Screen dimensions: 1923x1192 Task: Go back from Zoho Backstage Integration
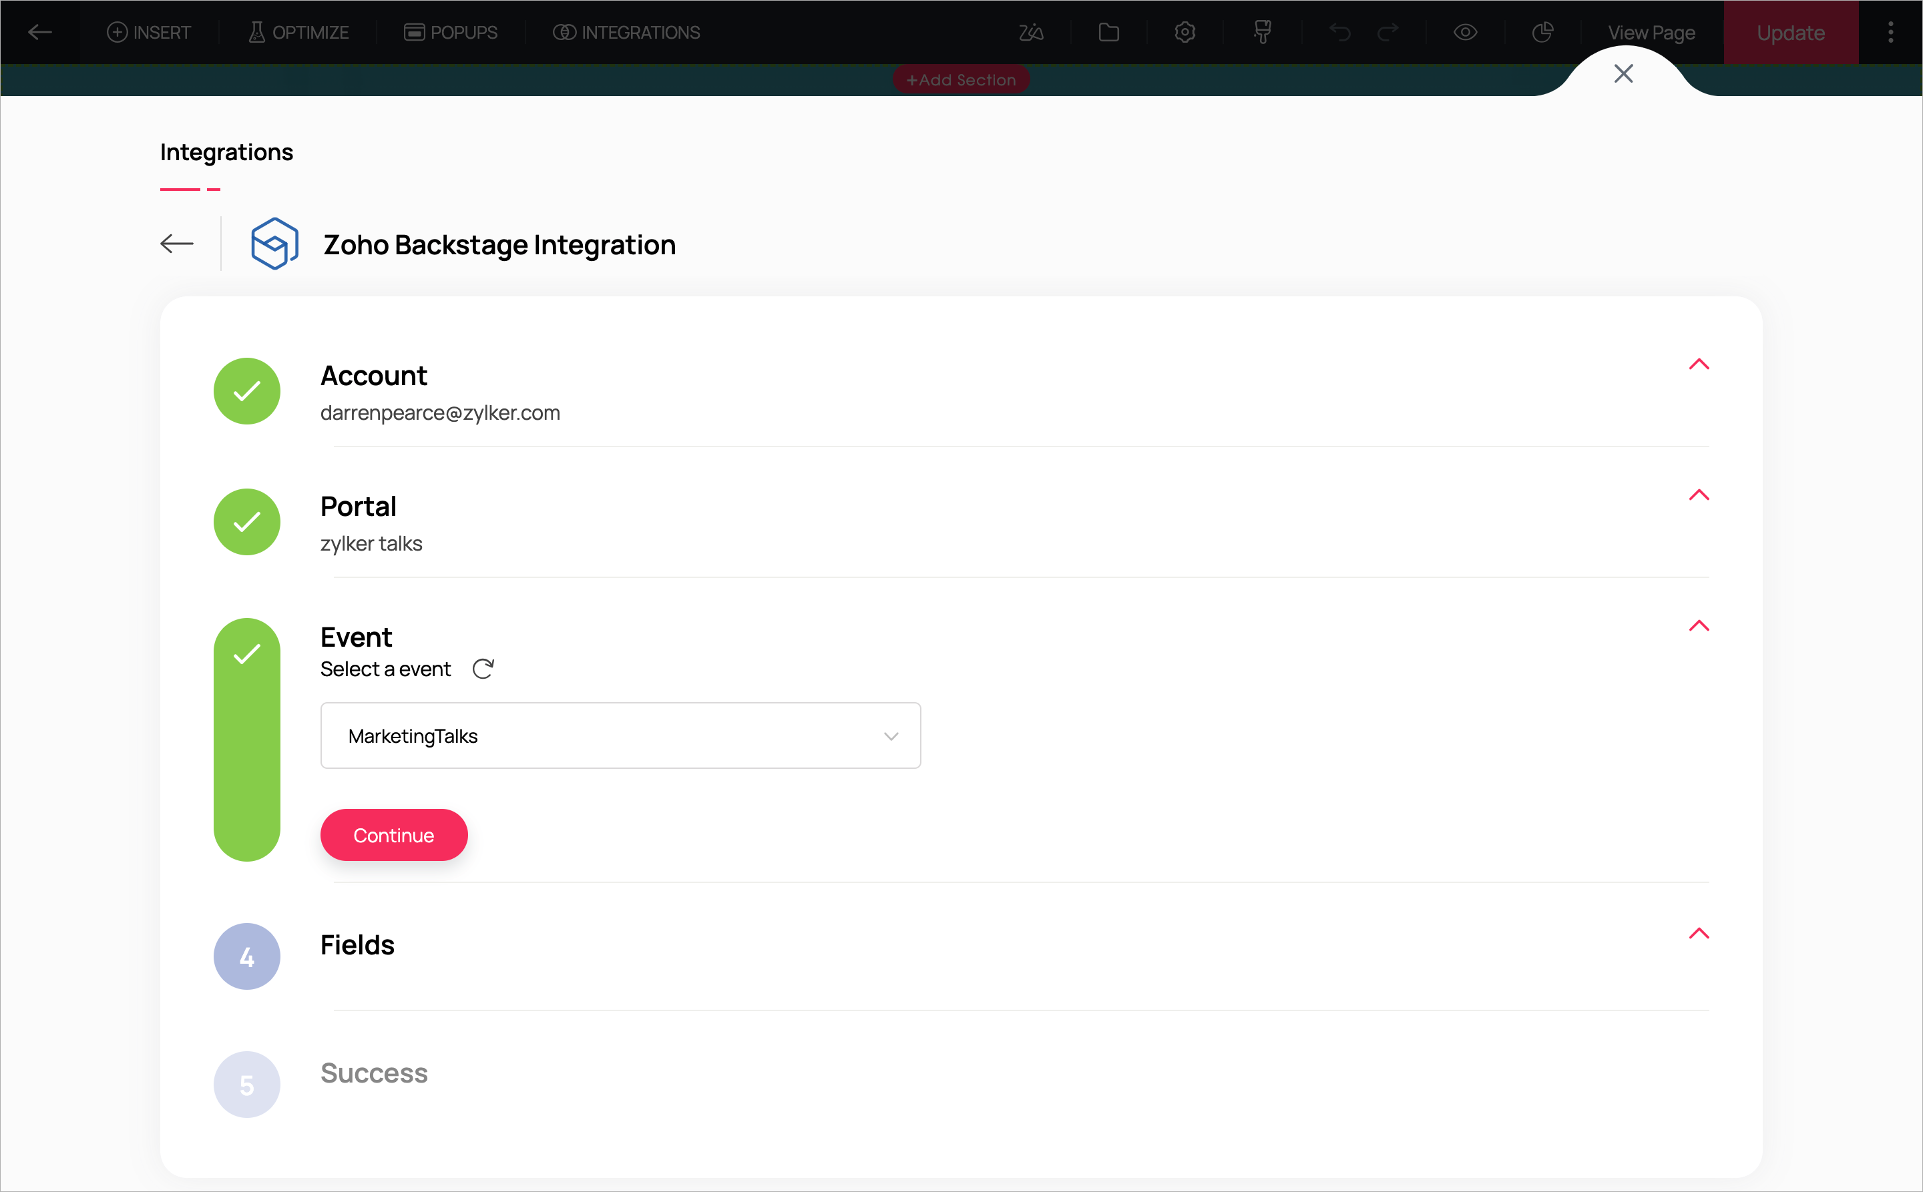pos(177,244)
